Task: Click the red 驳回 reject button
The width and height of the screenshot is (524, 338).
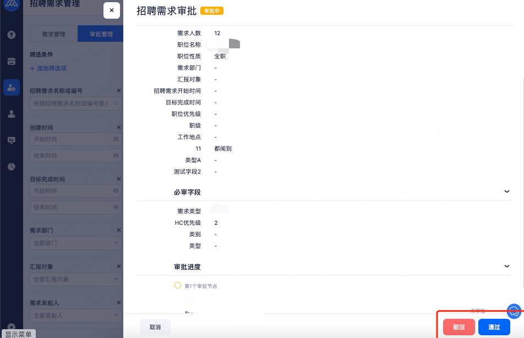Action: pyautogui.click(x=459, y=327)
